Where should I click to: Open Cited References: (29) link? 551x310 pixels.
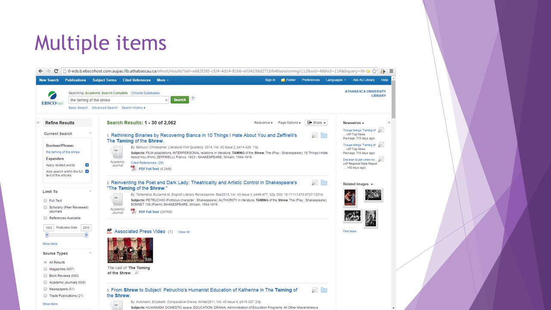click(x=147, y=163)
